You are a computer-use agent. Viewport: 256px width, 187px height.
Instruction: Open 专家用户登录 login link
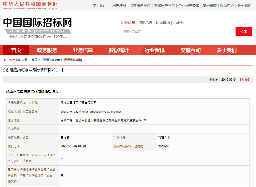pyautogui.click(x=164, y=5)
